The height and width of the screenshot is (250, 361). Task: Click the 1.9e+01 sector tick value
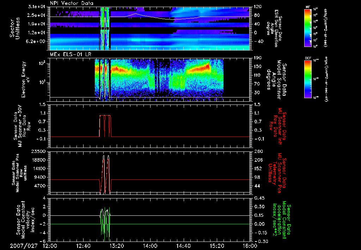tap(37, 24)
